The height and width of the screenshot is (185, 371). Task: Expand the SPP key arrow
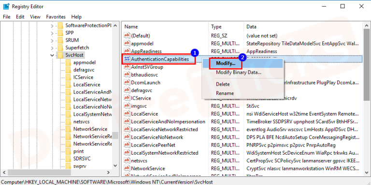pyautogui.click(x=52, y=33)
